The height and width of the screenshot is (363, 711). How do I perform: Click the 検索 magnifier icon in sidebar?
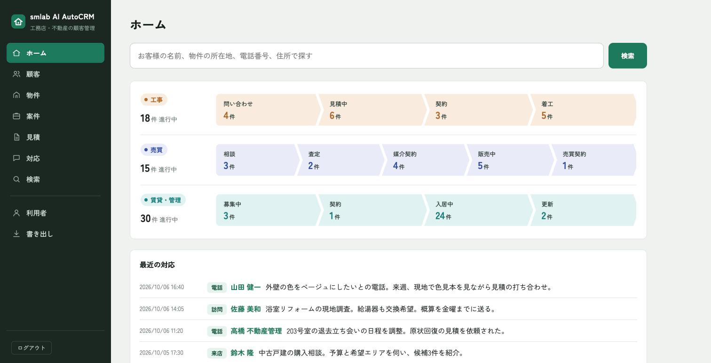point(16,179)
